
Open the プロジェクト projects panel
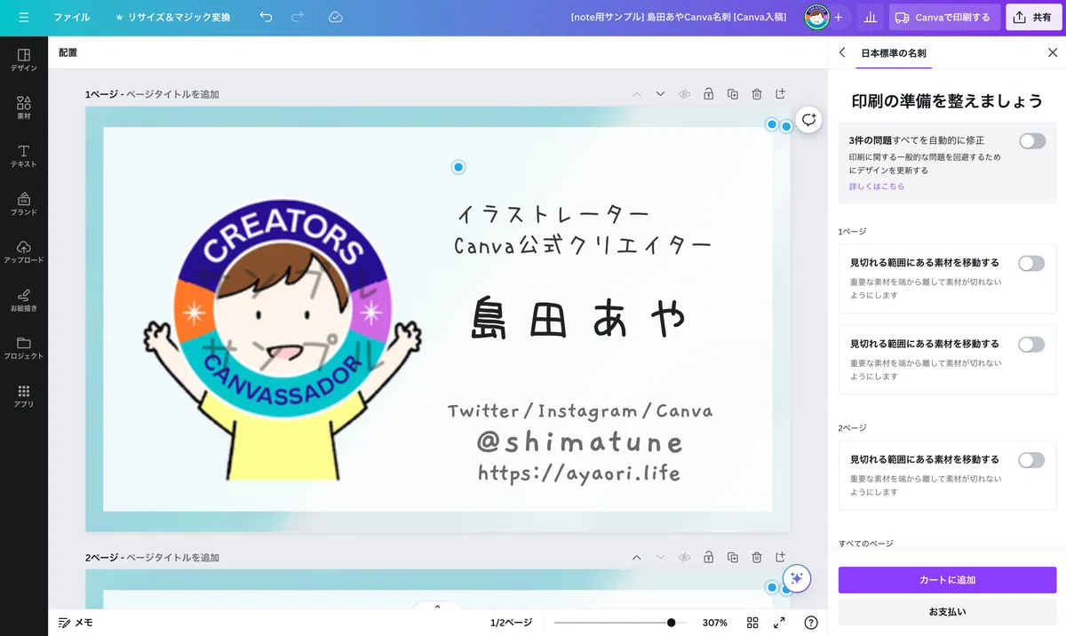24,348
